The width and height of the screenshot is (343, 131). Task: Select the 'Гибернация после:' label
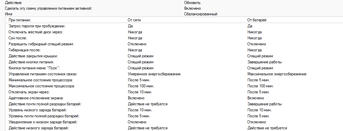(25, 50)
